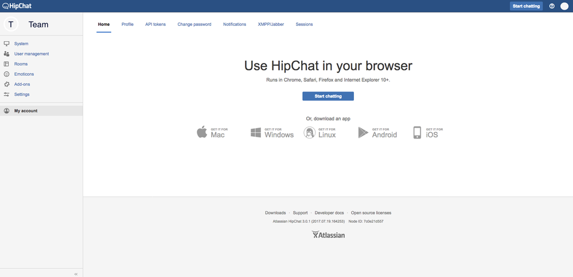Viewport: 573px width, 277px height.
Task: Click the Node ID: 7c0e21d557 text
Action: pyautogui.click(x=366, y=221)
